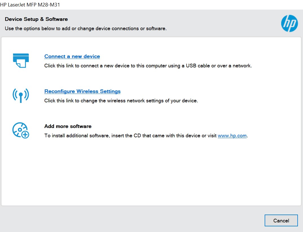Click the CD with plus icon
The height and width of the screenshot is (232, 303).
[x=21, y=130]
